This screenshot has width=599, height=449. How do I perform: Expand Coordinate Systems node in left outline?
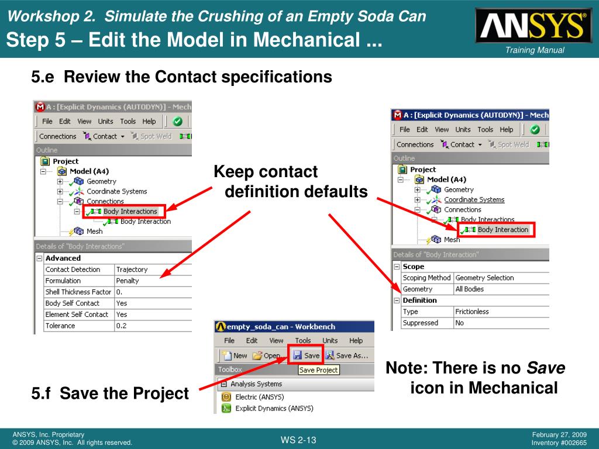click(60, 191)
